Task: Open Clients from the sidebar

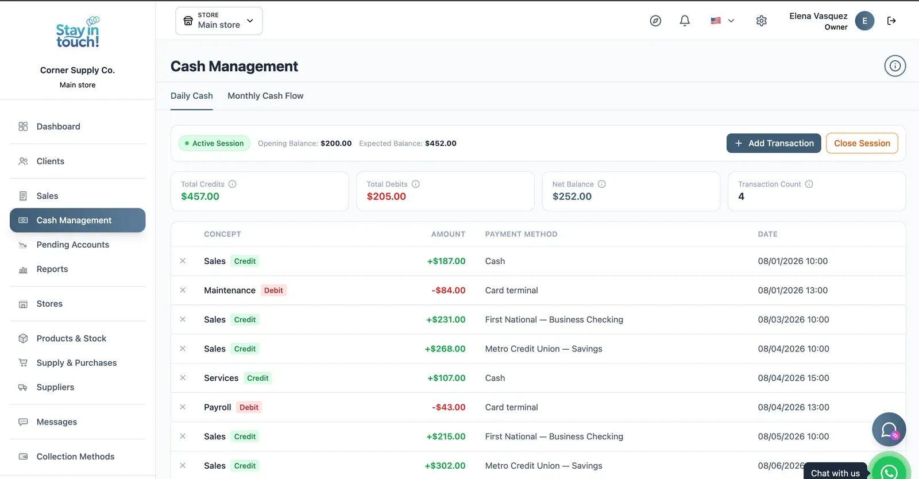Action: pyautogui.click(x=78, y=161)
